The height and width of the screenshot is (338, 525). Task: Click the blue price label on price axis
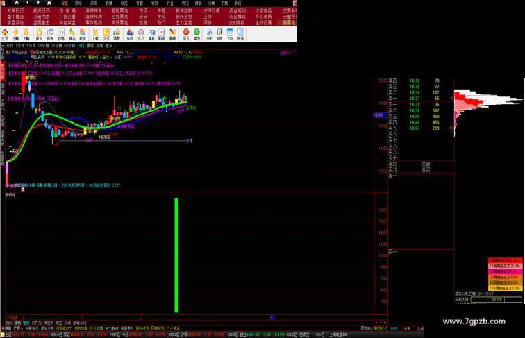coord(381,115)
